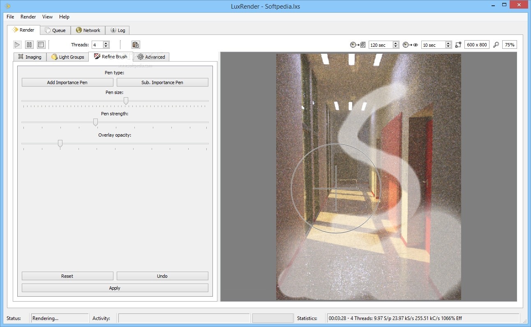531x327 pixels.
Task: Click the clock-to-film write interval icon
Action: click(358, 45)
